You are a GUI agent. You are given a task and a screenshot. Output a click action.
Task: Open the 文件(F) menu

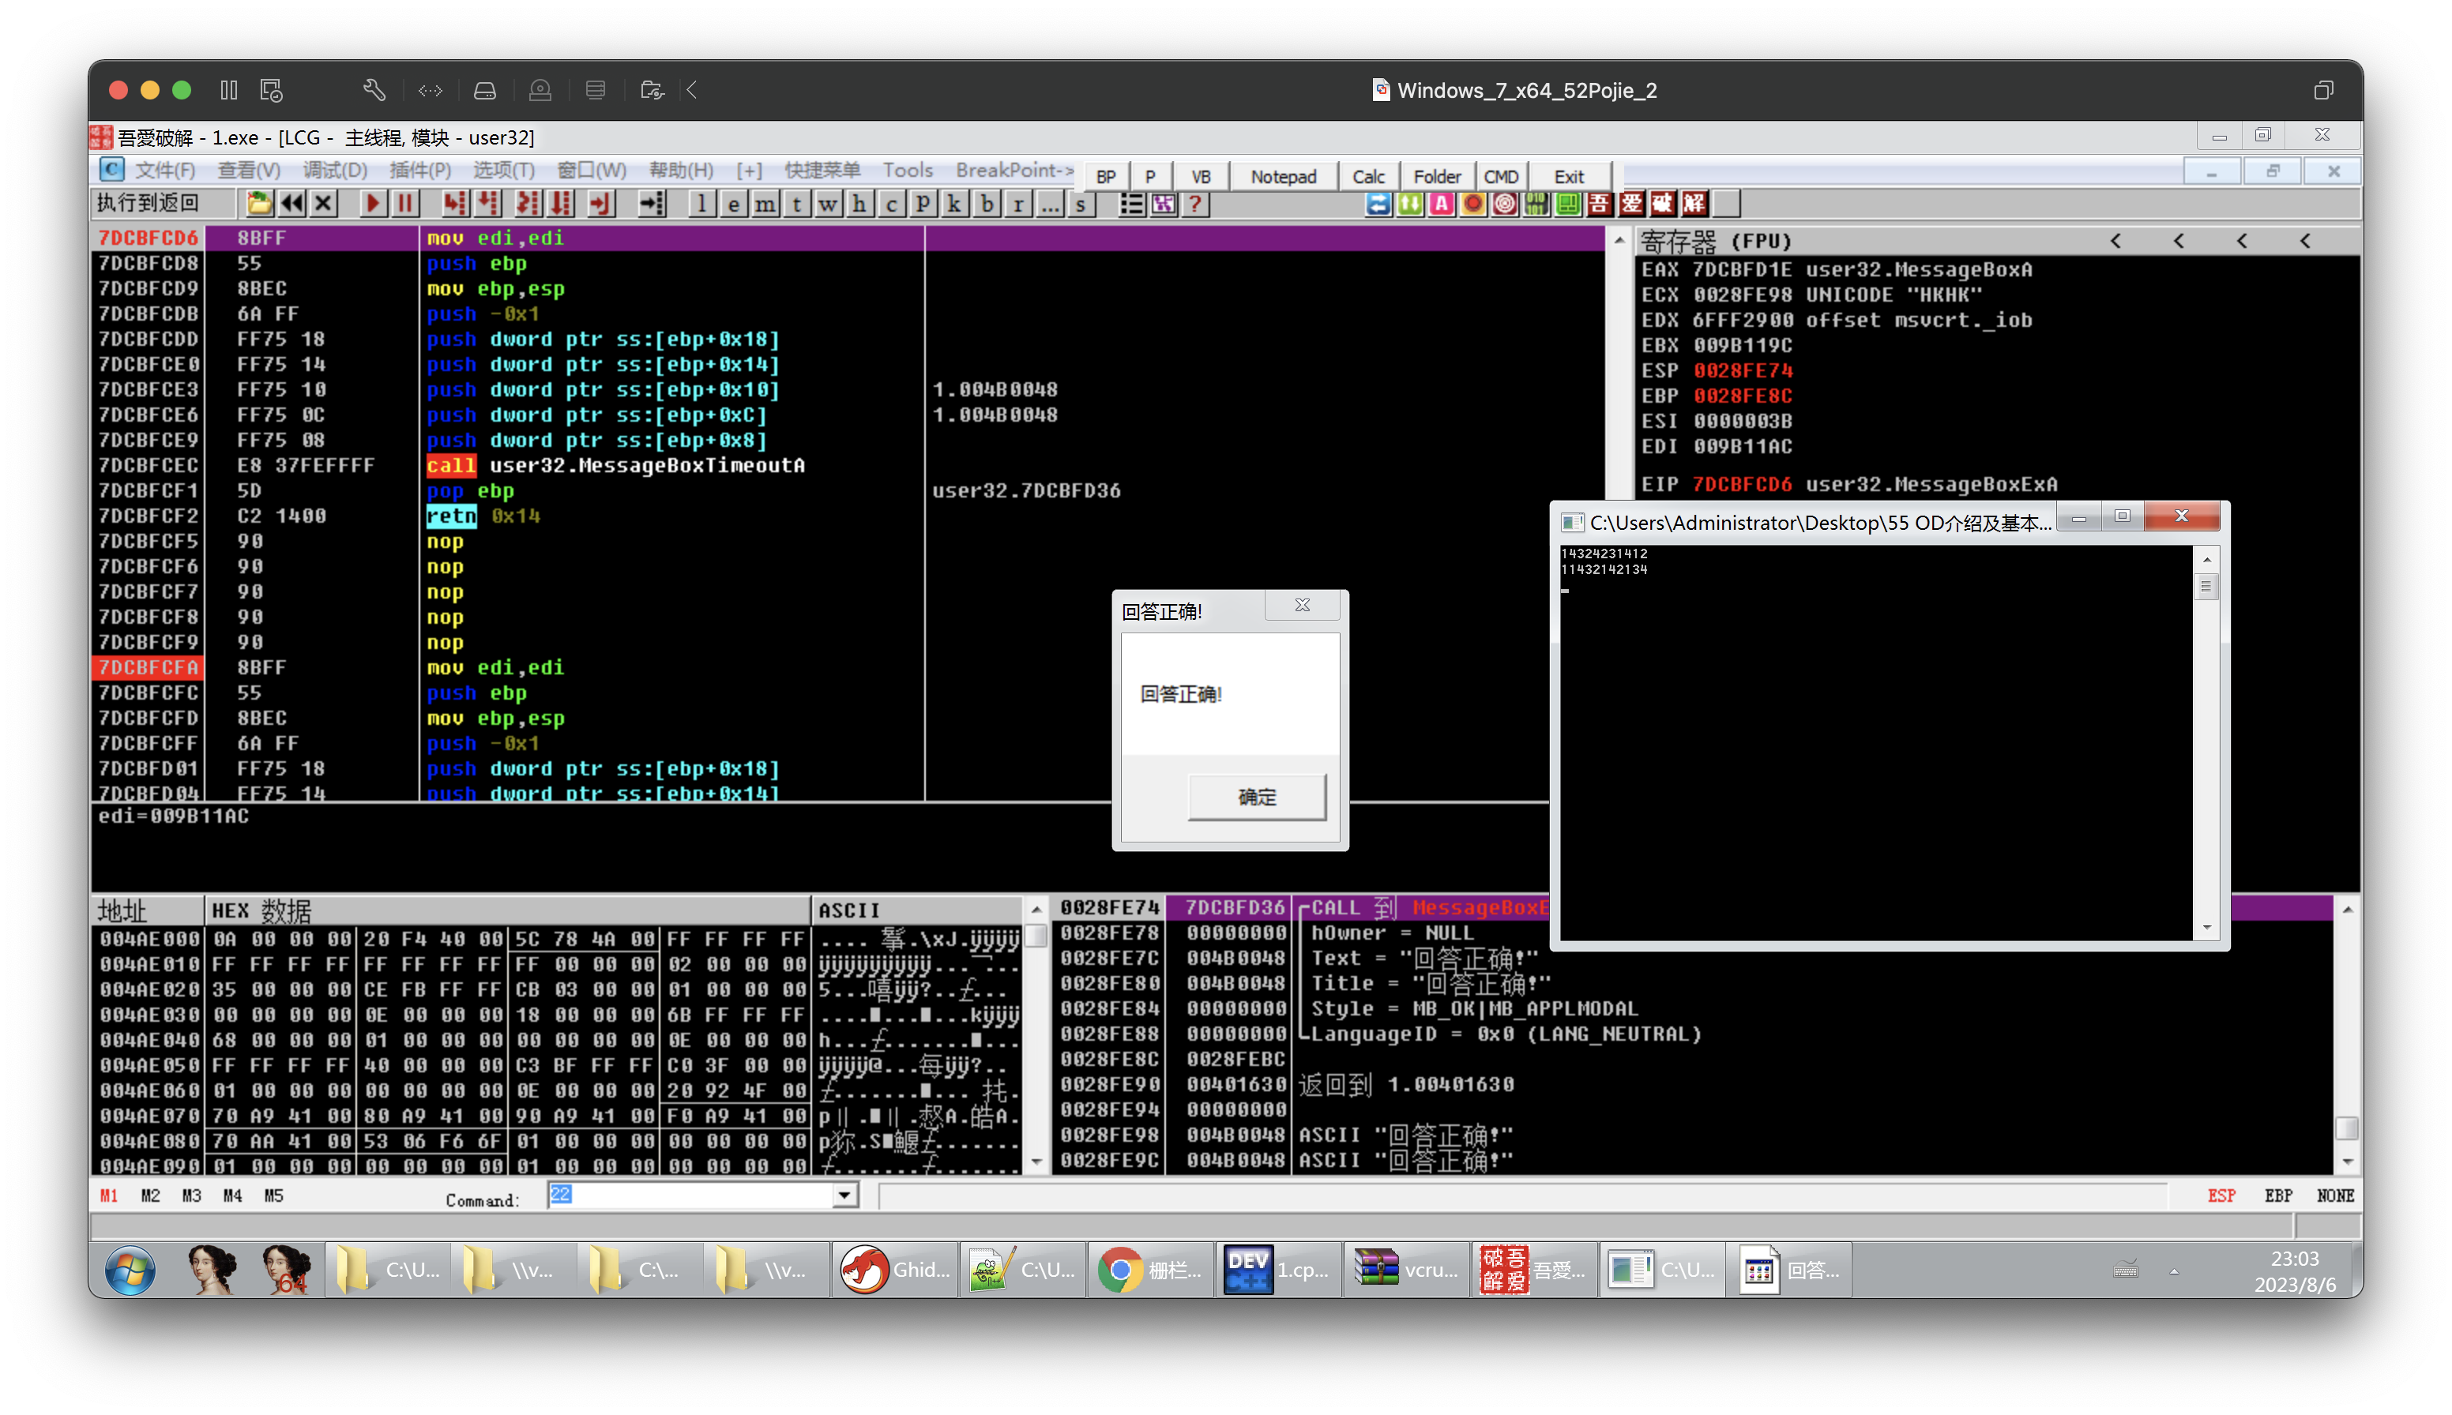tap(164, 170)
